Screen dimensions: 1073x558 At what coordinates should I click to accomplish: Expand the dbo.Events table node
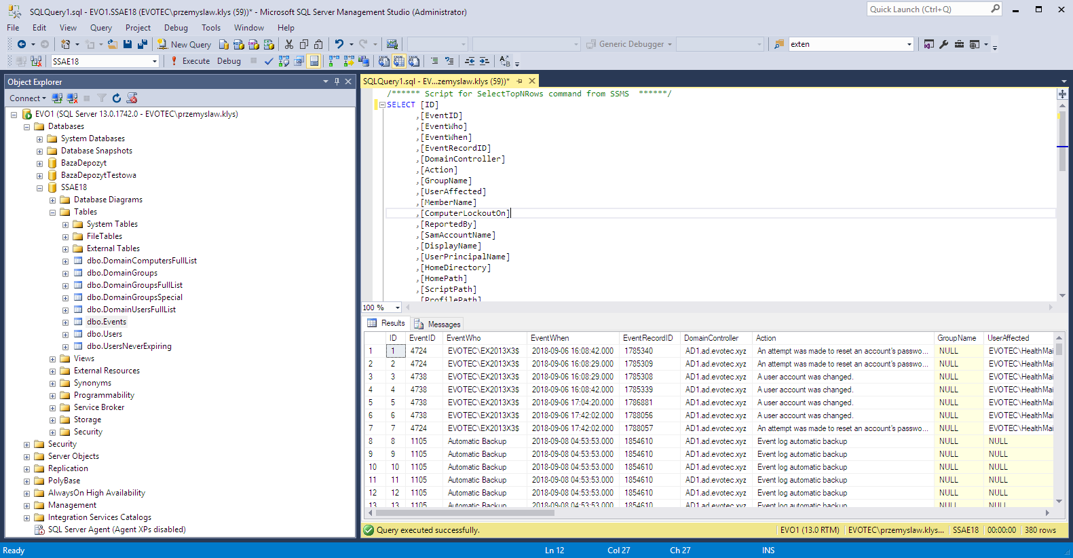[x=66, y=322]
